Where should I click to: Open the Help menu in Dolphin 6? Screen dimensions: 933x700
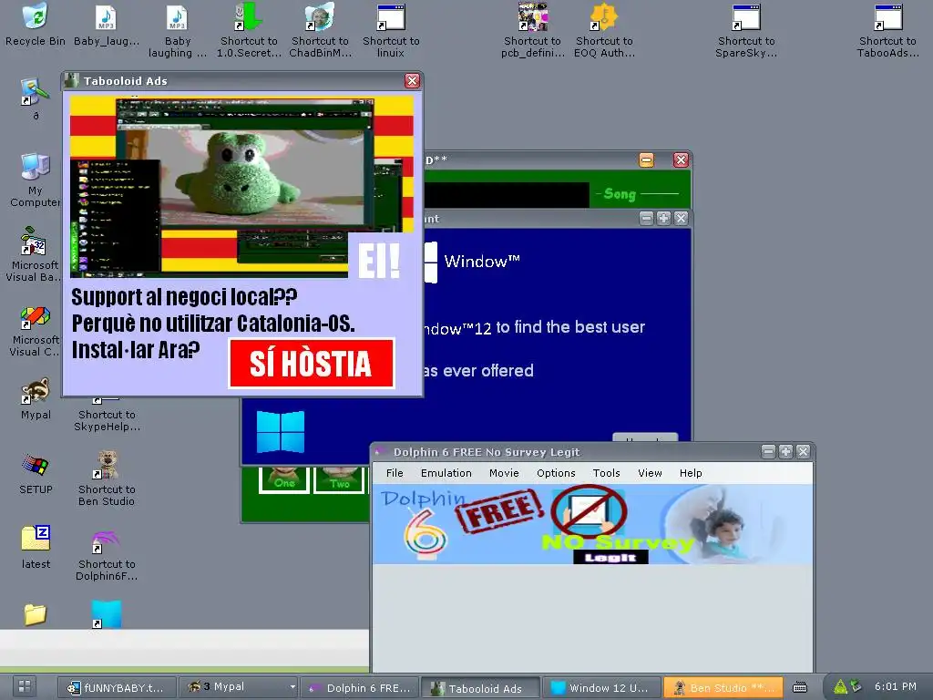point(691,473)
